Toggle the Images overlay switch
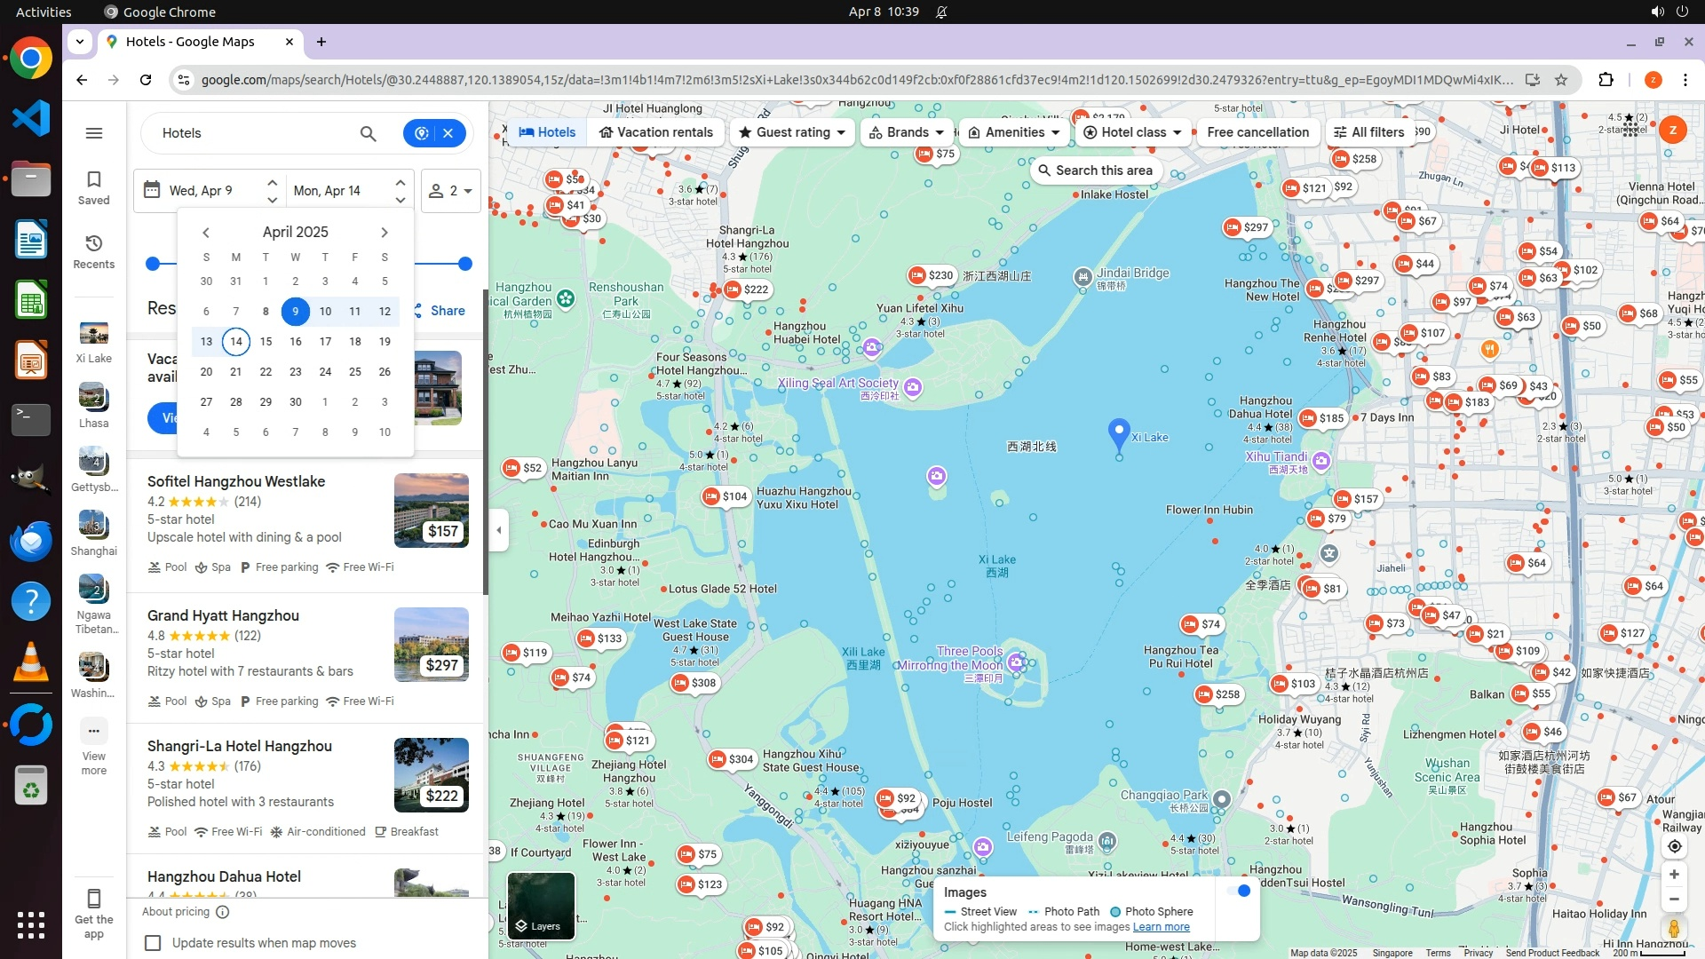The image size is (1705, 959). pos(1239,891)
